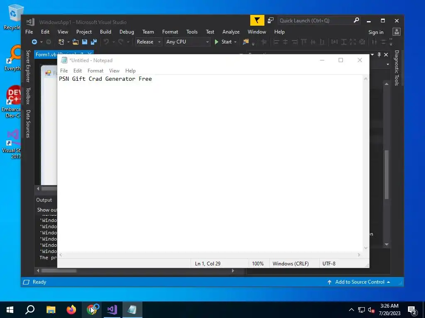
Task: Click the Open File folder icon in toolbar
Action: tap(76, 42)
